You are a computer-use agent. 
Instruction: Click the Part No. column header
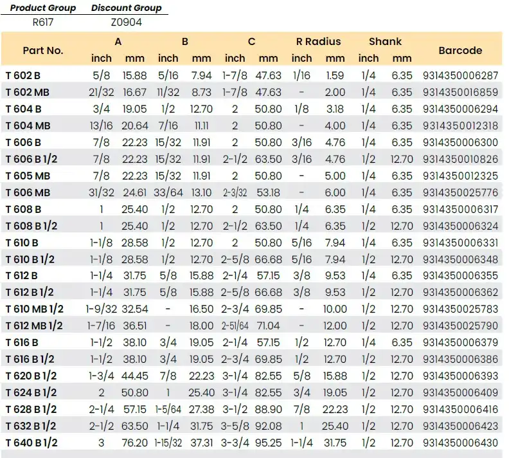(43, 50)
